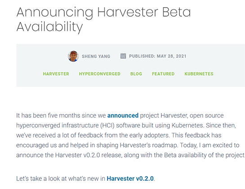Click 'Harvester's roadmap' text in the paragraph
The width and height of the screenshot is (245, 189).
(x=149, y=145)
